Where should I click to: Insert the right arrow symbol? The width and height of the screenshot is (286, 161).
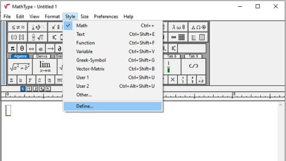[x=50, y=49]
